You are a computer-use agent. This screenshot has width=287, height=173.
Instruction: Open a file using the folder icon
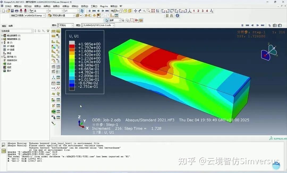pyautogui.click(x=8, y=11)
